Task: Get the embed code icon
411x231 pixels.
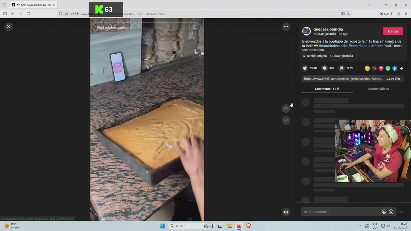Action: click(374, 68)
